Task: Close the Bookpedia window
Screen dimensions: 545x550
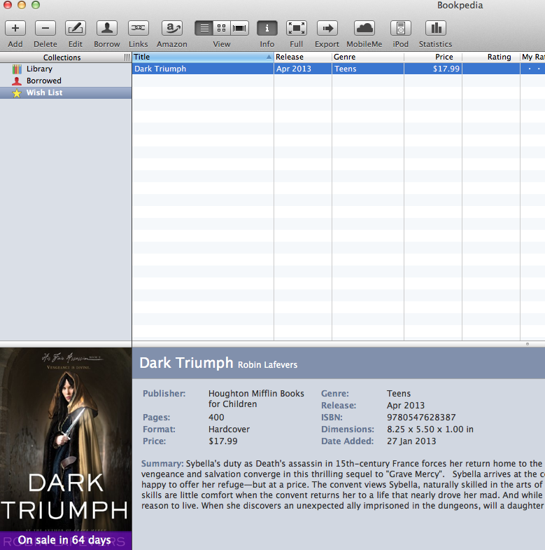Action: pos(8,5)
